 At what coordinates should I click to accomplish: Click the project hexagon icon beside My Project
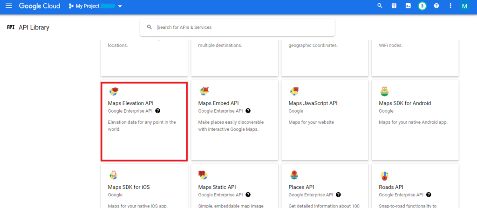pos(71,6)
